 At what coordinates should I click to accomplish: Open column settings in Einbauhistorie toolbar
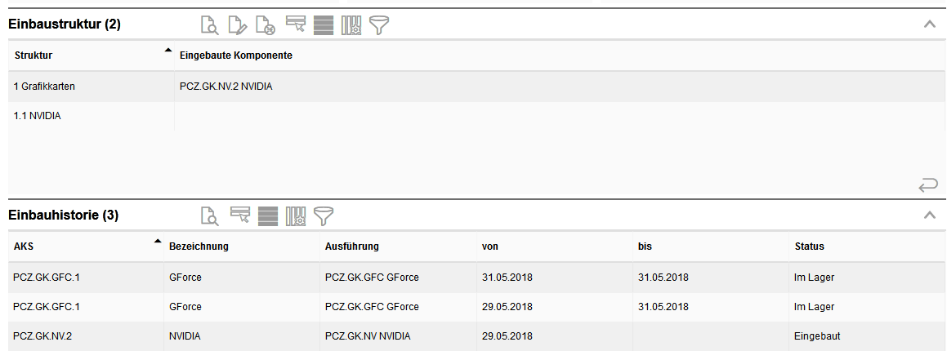pyautogui.click(x=296, y=216)
